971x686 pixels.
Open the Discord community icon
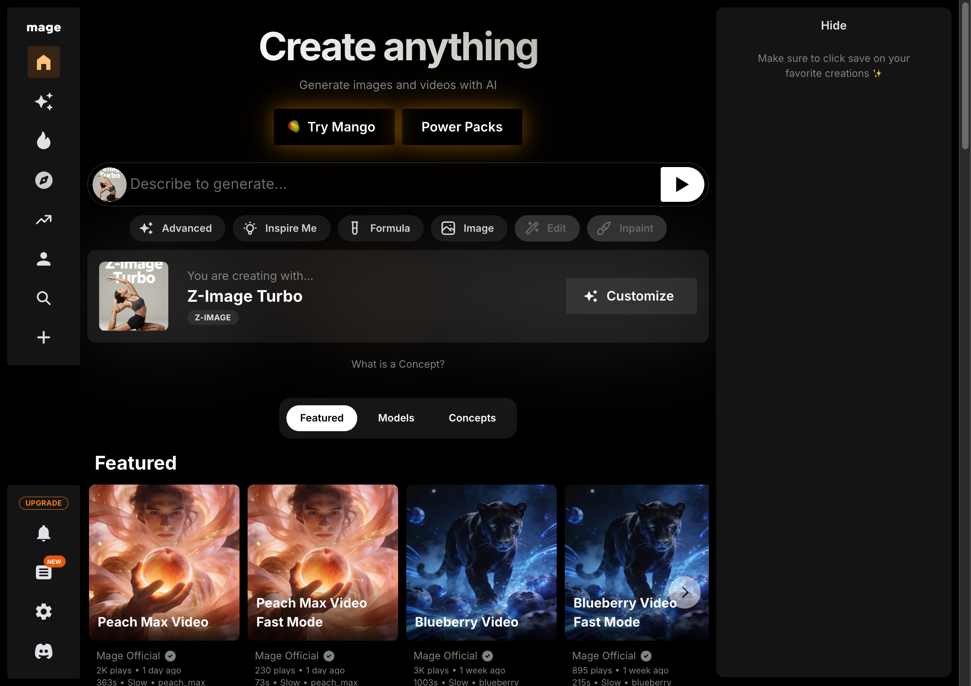(x=44, y=651)
